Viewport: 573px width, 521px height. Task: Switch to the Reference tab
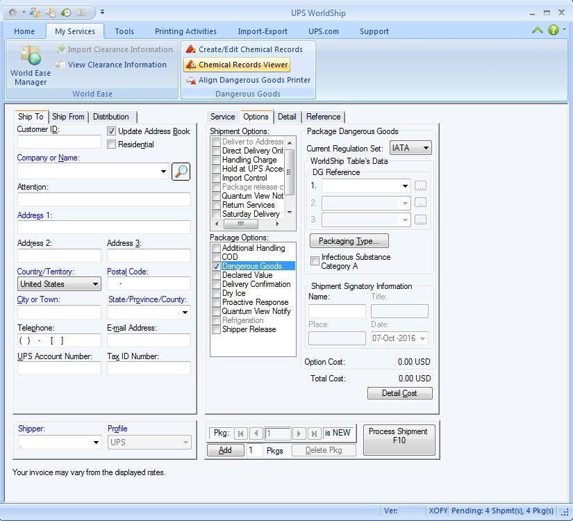[x=324, y=117]
